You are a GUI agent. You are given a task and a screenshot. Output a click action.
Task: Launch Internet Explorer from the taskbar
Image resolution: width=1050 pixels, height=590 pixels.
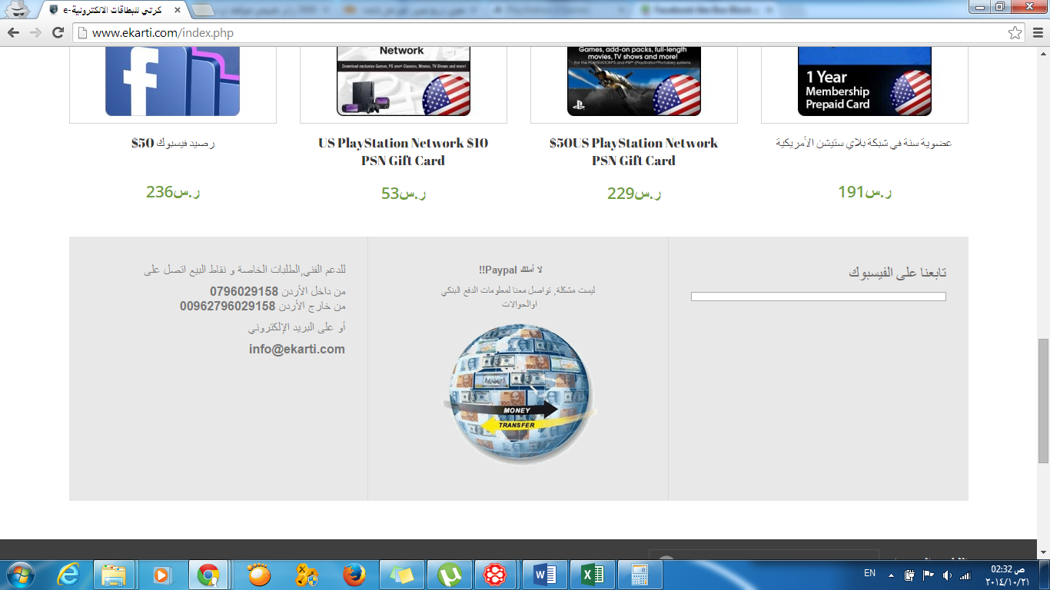tap(68, 575)
